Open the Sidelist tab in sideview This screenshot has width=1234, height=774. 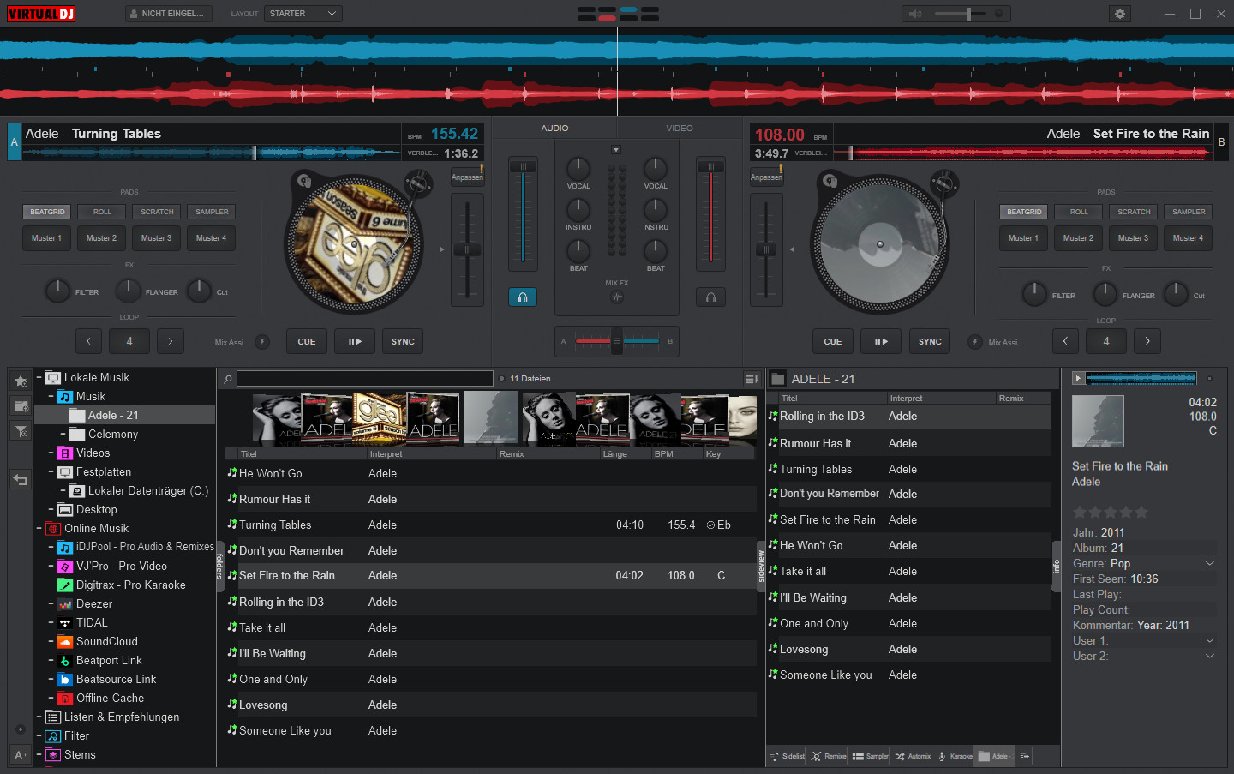point(788,756)
